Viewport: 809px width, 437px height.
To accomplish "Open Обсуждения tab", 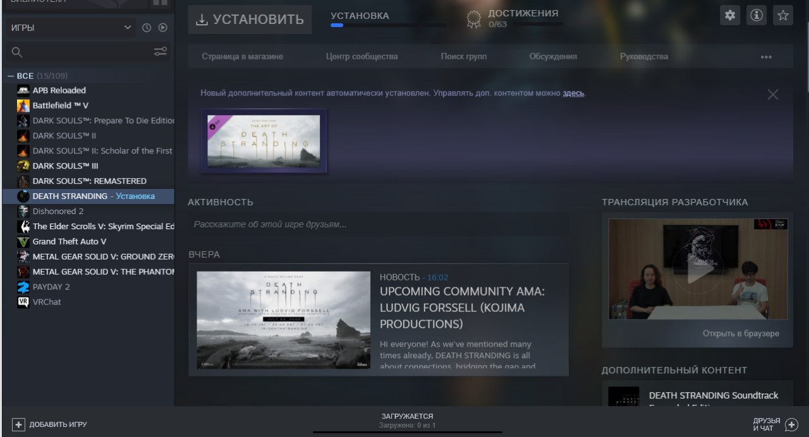I will (553, 56).
